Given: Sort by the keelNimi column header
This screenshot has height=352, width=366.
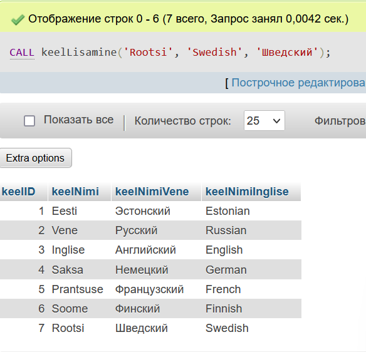Looking at the screenshot, I should [75, 192].
